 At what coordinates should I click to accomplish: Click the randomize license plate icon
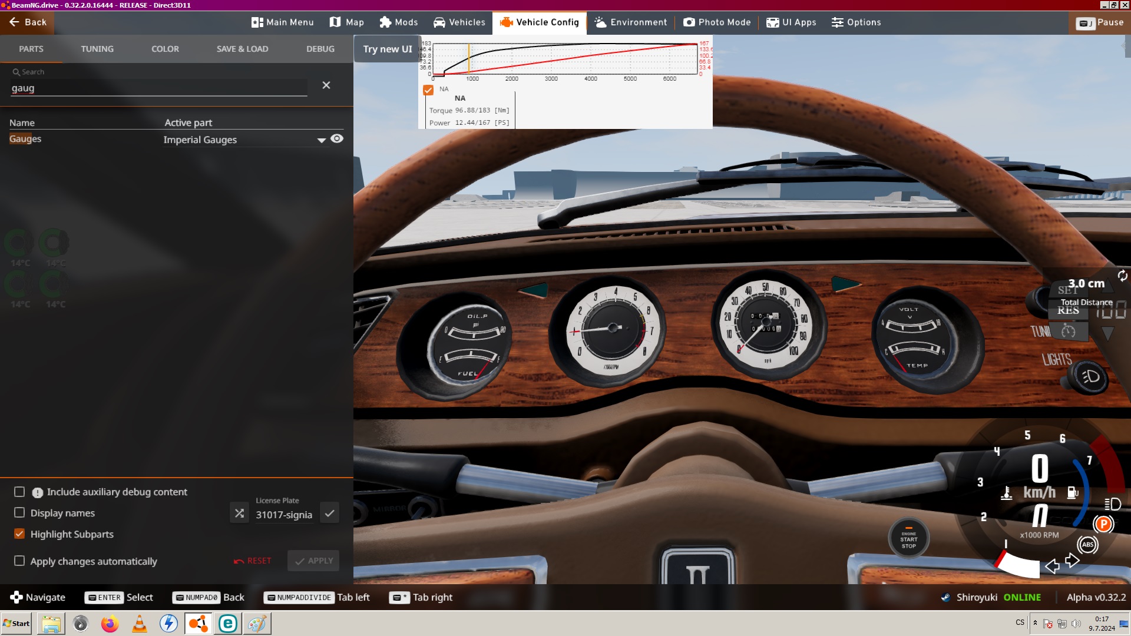point(239,514)
